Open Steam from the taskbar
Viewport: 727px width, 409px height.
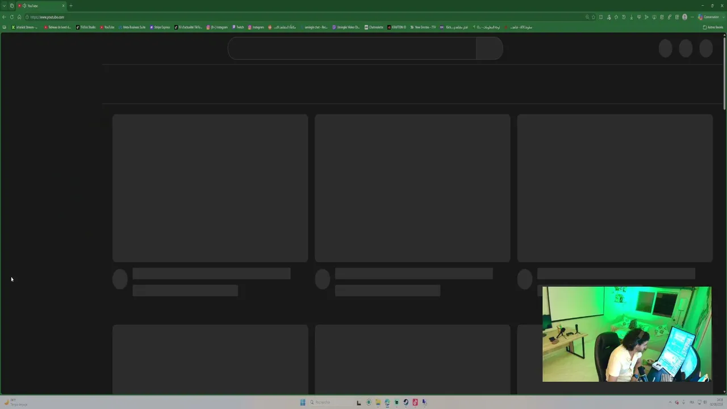tap(406, 402)
